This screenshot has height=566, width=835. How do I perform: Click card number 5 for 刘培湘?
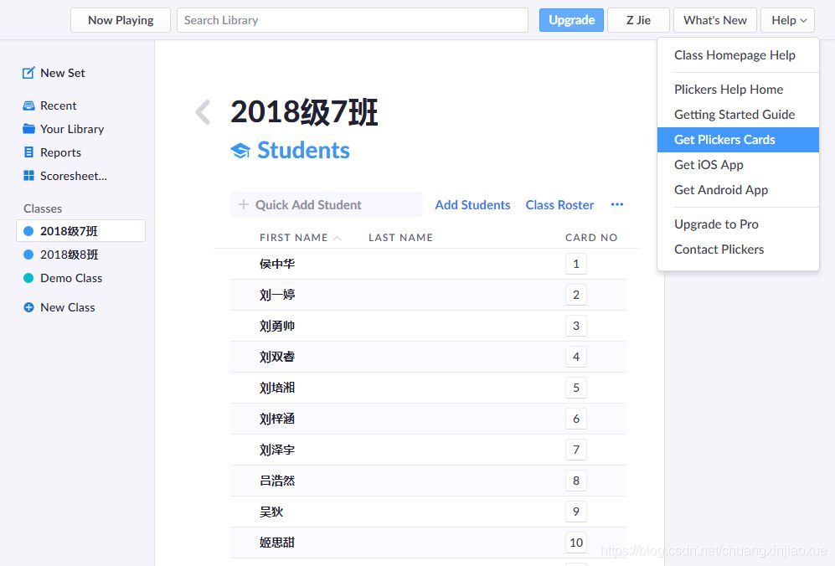click(575, 388)
